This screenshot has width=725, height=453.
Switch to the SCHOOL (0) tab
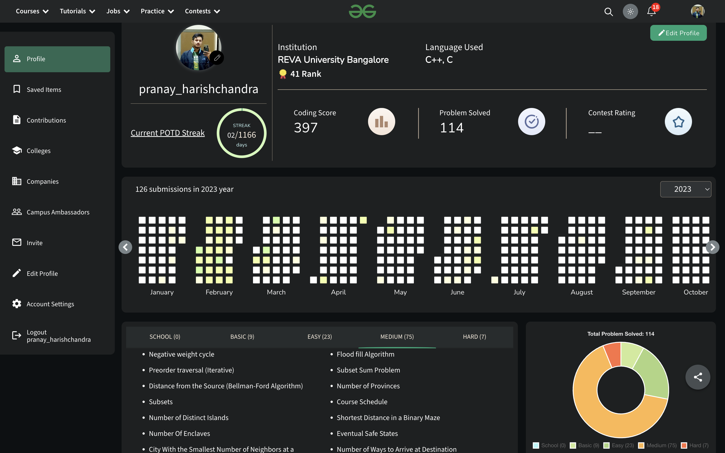pyautogui.click(x=165, y=337)
